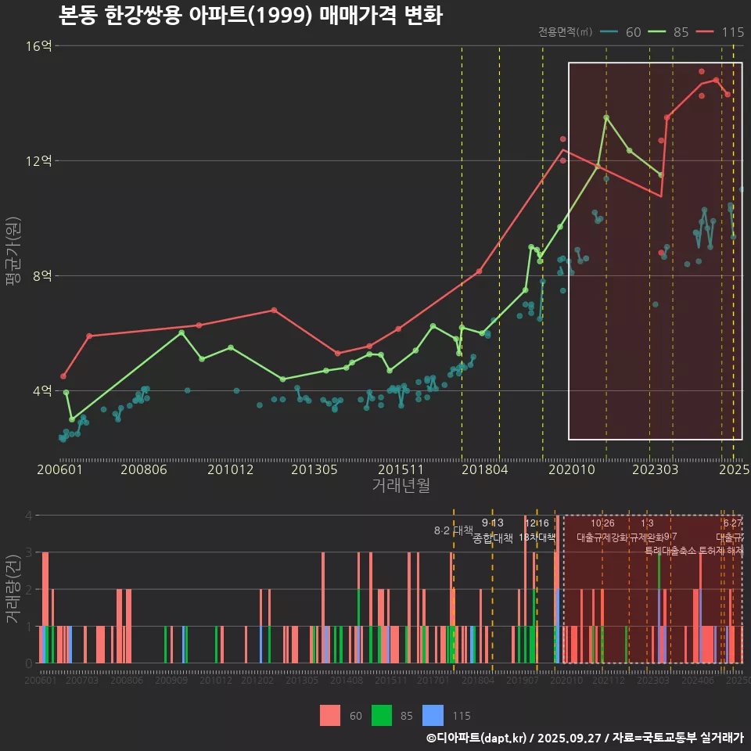Click the 8·2 대책 annotation label
The image size is (751, 751).
[x=454, y=530]
